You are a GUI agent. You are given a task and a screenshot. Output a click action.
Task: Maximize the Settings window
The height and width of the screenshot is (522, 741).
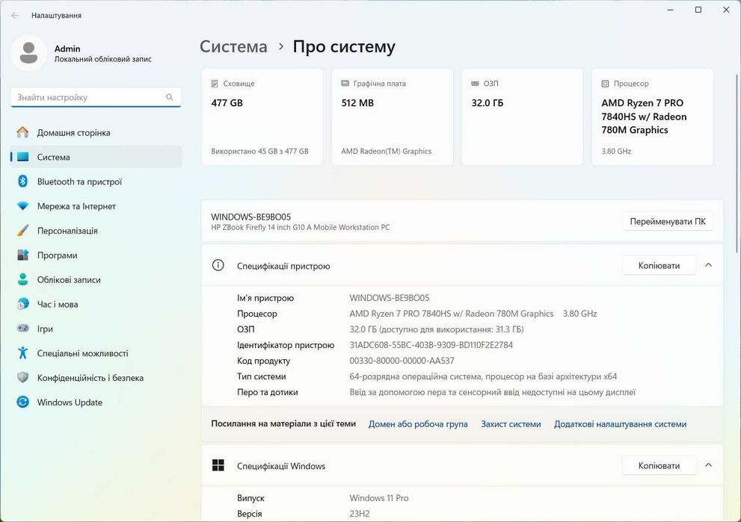coord(698,10)
